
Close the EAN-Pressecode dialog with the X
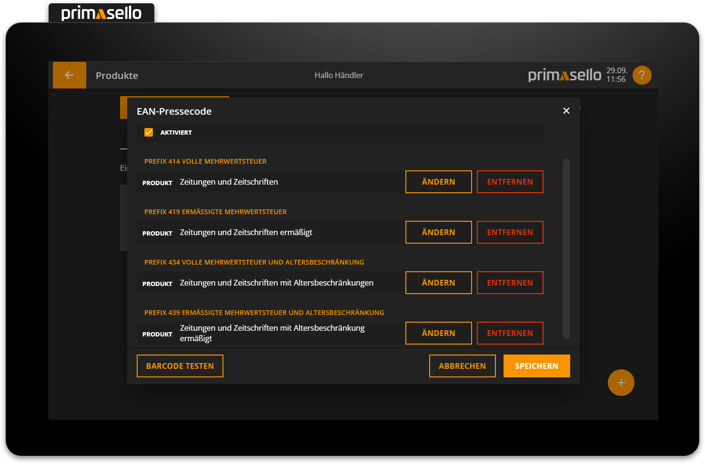[x=566, y=110]
